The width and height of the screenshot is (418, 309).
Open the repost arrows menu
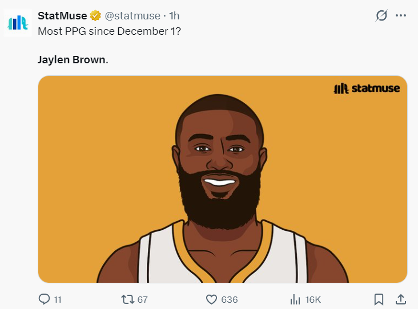(x=127, y=299)
